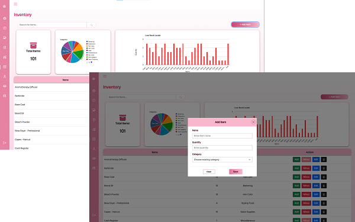The height and width of the screenshot is (222, 355).
Task: Open the analytics chart icon in back sidebar
Action: [x=5, y=57]
